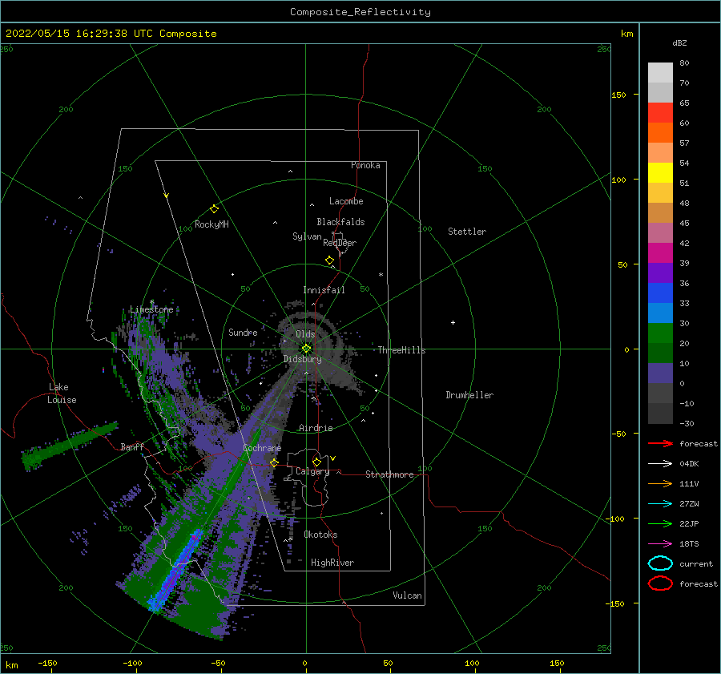Click the Blackfalds town label
The height and width of the screenshot is (674, 721).
[x=340, y=222]
